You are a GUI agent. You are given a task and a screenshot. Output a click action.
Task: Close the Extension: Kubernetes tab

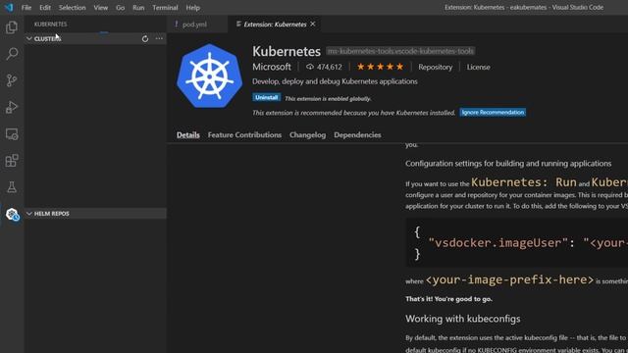tap(313, 24)
